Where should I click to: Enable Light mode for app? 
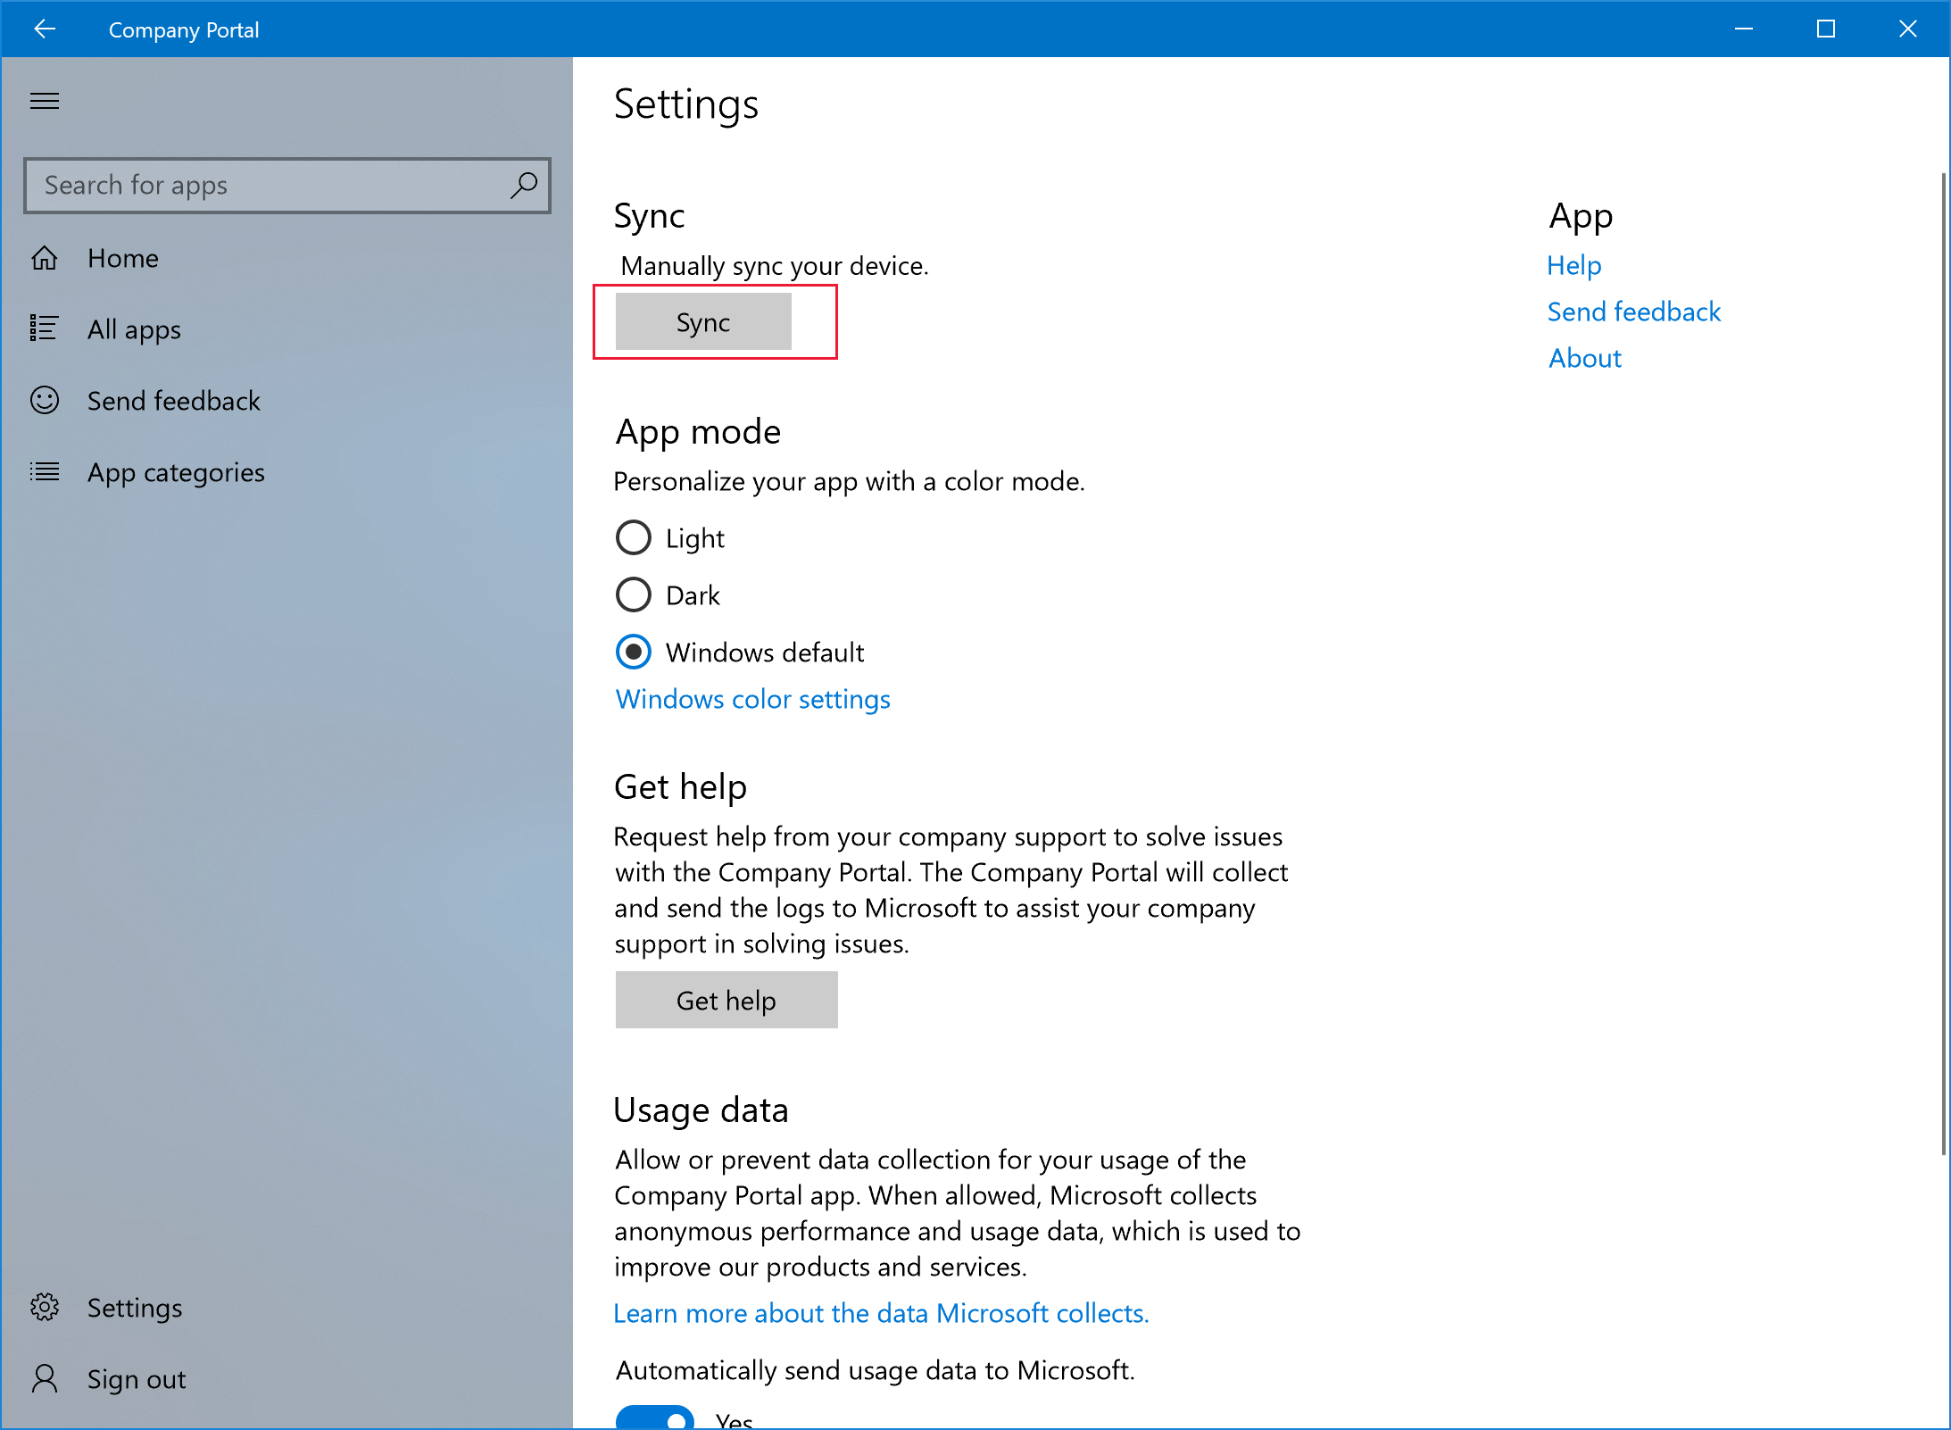click(635, 536)
